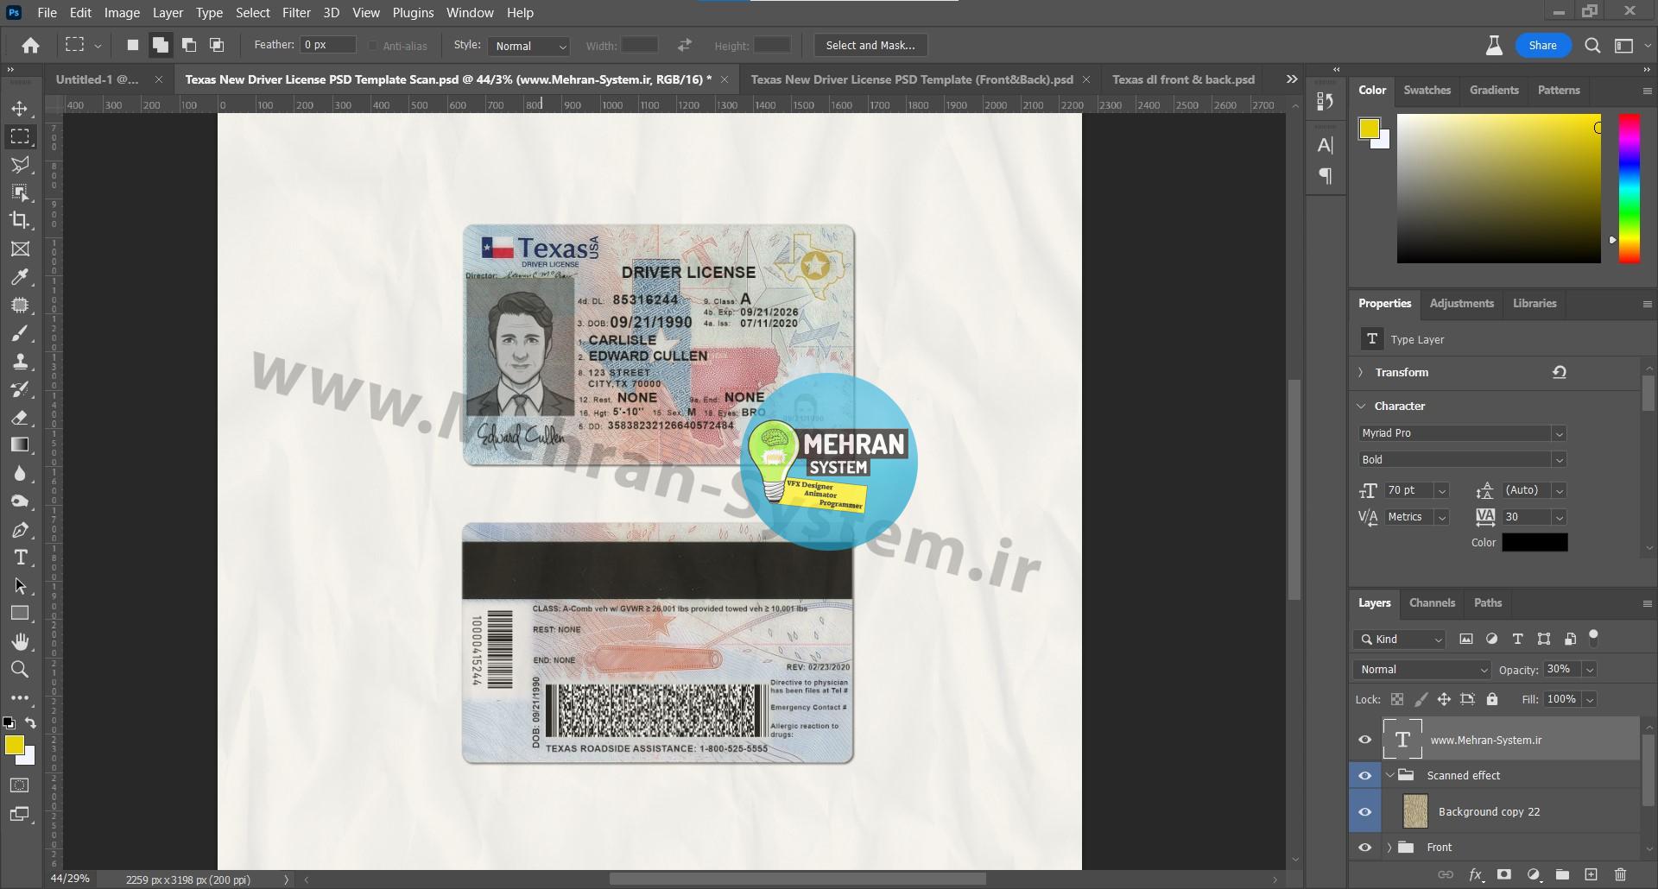Open the Libraries tab
The image size is (1658, 889).
(x=1535, y=303)
